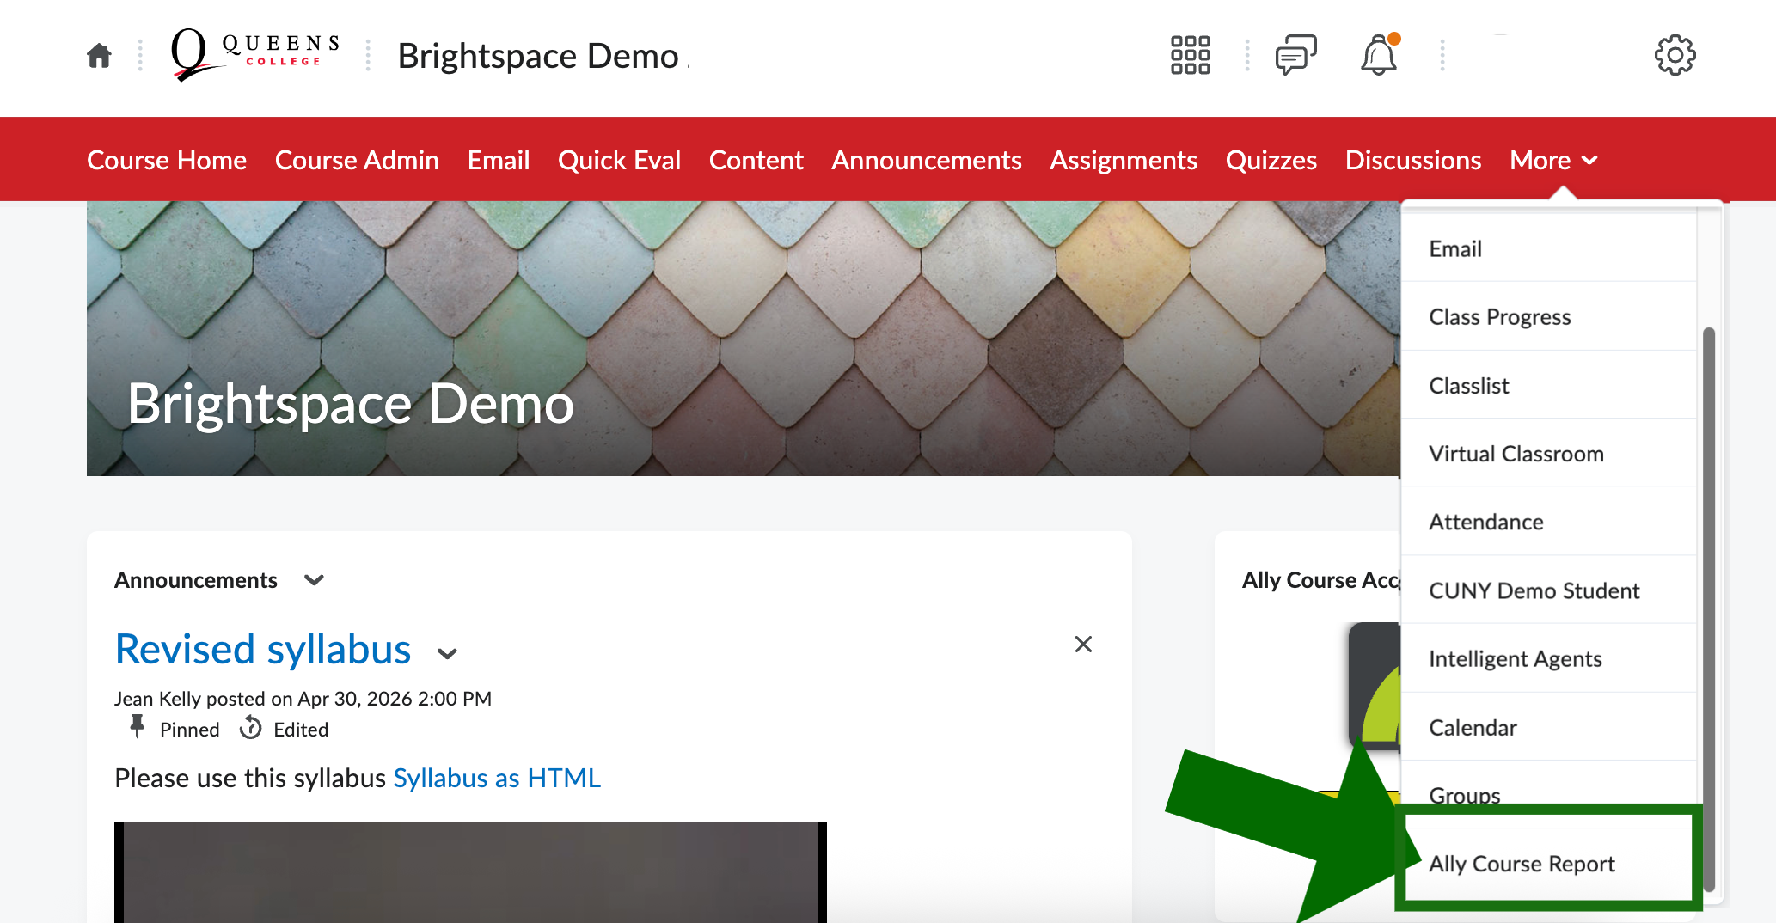This screenshot has width=1776, height=923.
Task: Open Quick Eval in the navbar
Action: pos(619,160)
